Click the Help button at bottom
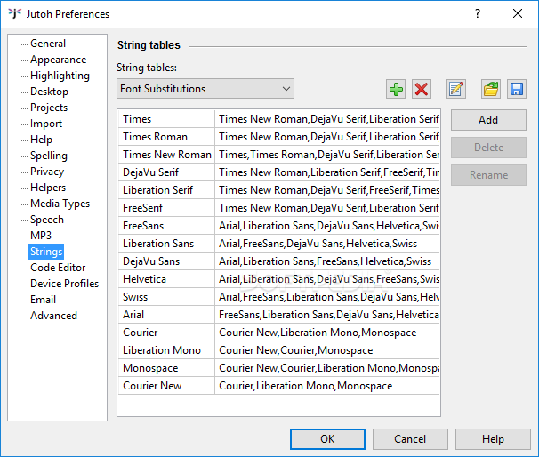539x457 pixels. (493, 439)
